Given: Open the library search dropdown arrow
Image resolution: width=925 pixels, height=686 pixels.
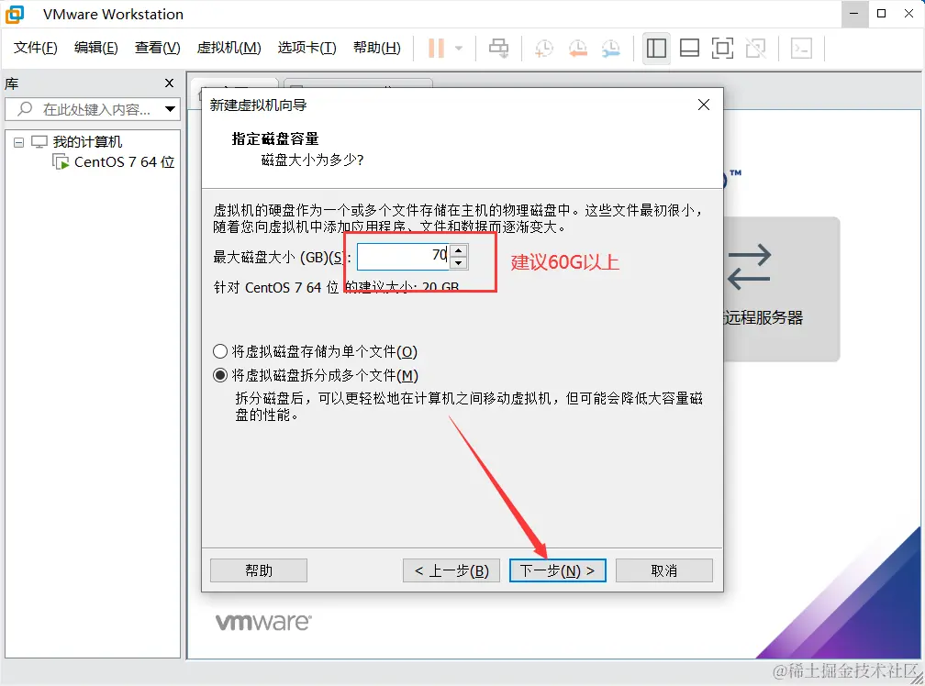Looking at the screenshot, I should pyautogui.click(x=171, y=109).
